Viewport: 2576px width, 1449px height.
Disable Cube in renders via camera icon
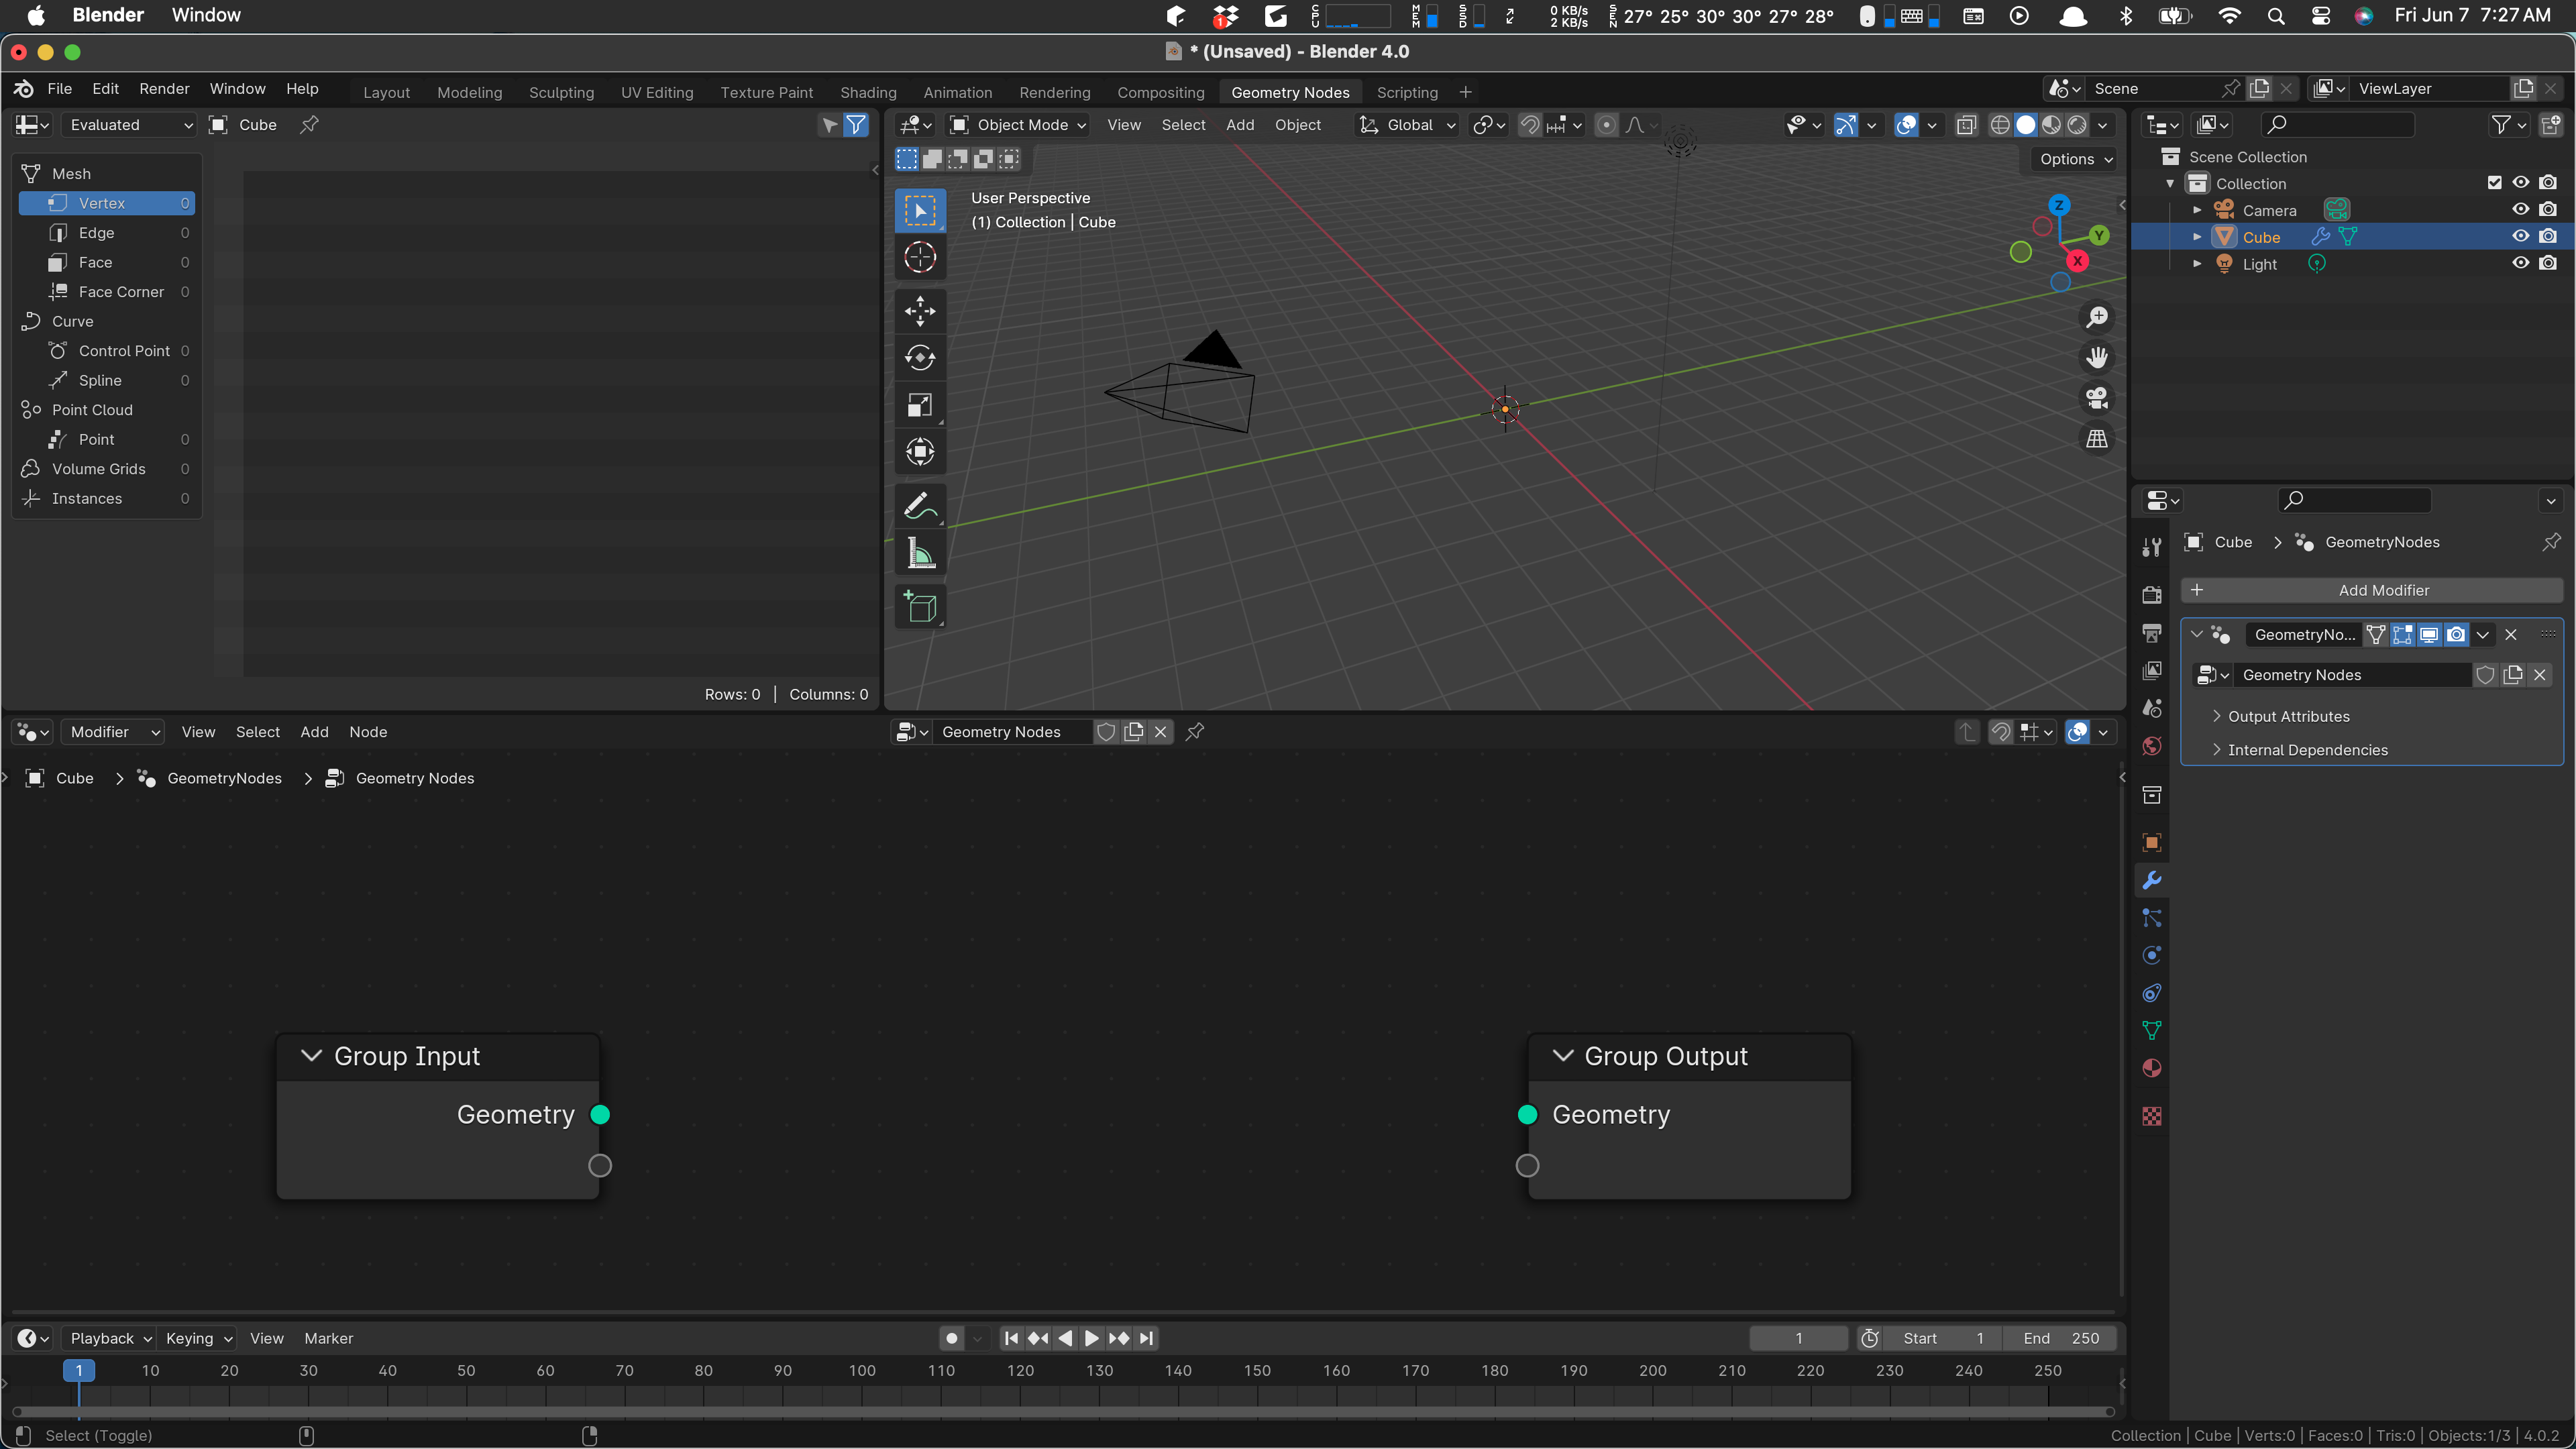(2548, 237)
